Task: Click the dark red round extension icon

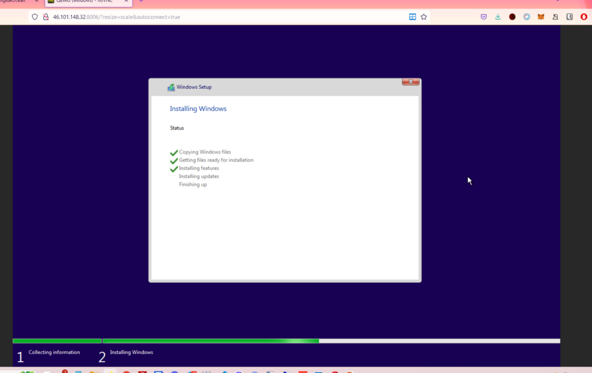Action: [512, 17]
